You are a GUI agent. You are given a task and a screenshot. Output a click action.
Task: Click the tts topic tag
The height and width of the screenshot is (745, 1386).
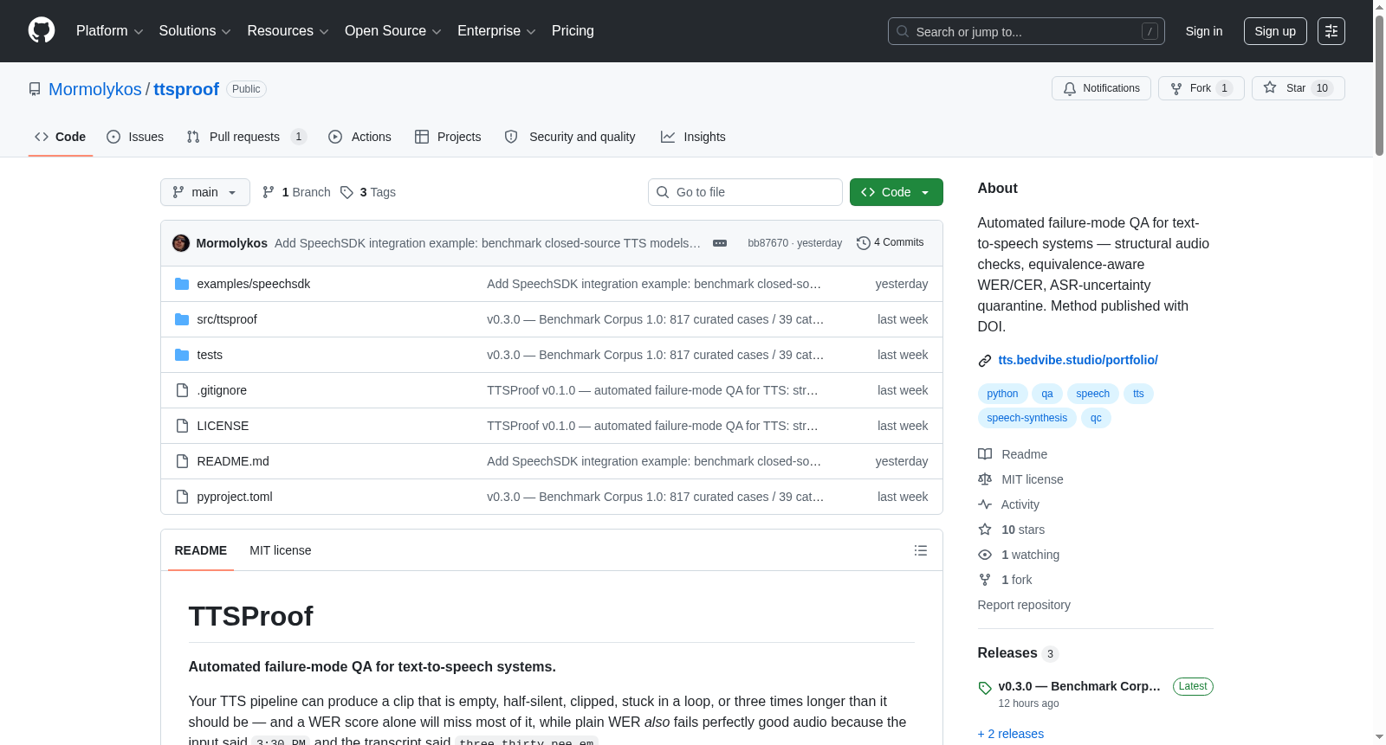[x=1138, y=394]
